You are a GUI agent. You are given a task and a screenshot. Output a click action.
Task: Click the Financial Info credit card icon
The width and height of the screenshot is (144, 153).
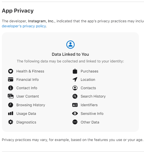coord(11,79)
